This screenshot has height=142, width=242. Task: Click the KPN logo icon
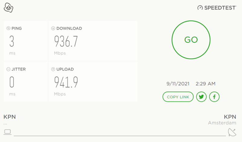(8, 8)
